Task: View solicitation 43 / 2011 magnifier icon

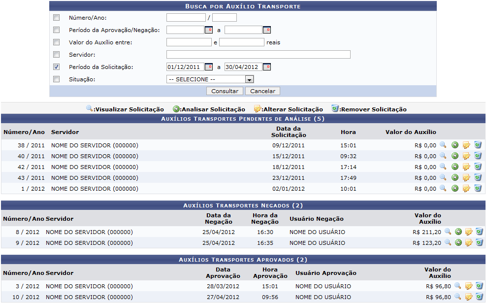Action: point(443,178)
